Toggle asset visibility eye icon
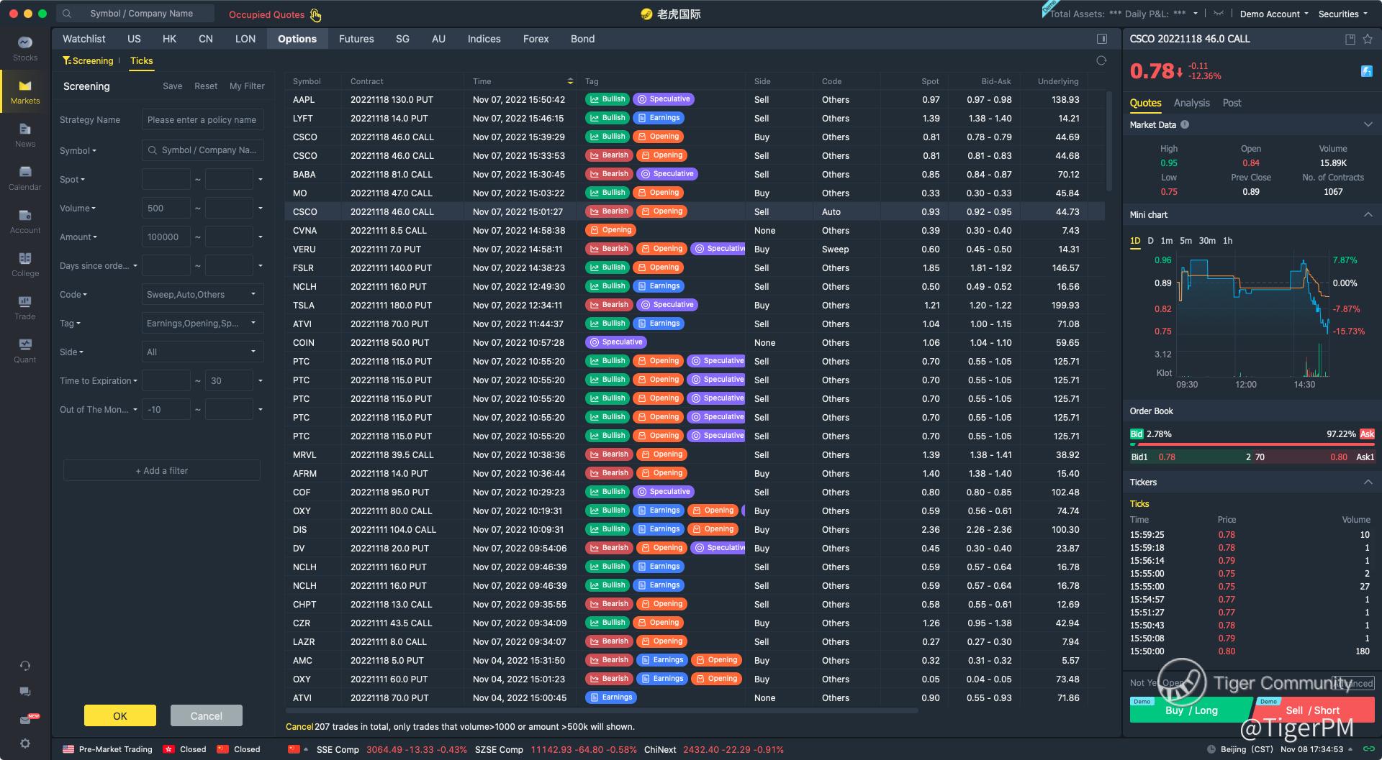 click(1218, 14)
